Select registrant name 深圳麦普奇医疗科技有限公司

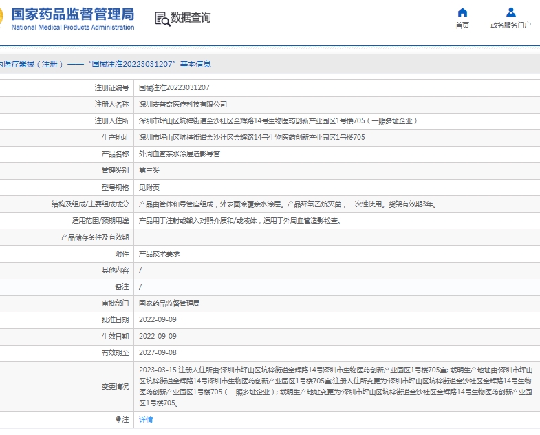click(x=183, y=105)
